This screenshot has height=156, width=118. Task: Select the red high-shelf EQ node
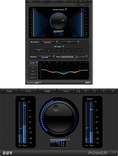pyautogui.click(x=81, y=70)
